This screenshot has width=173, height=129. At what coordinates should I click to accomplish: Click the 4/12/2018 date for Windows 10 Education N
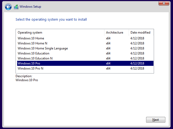click(x=137, y=58)
